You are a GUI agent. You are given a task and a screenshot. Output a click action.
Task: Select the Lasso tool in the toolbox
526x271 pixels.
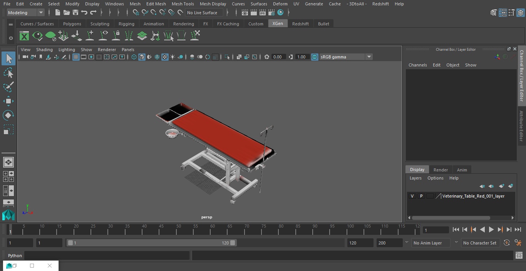pos(8,73)
